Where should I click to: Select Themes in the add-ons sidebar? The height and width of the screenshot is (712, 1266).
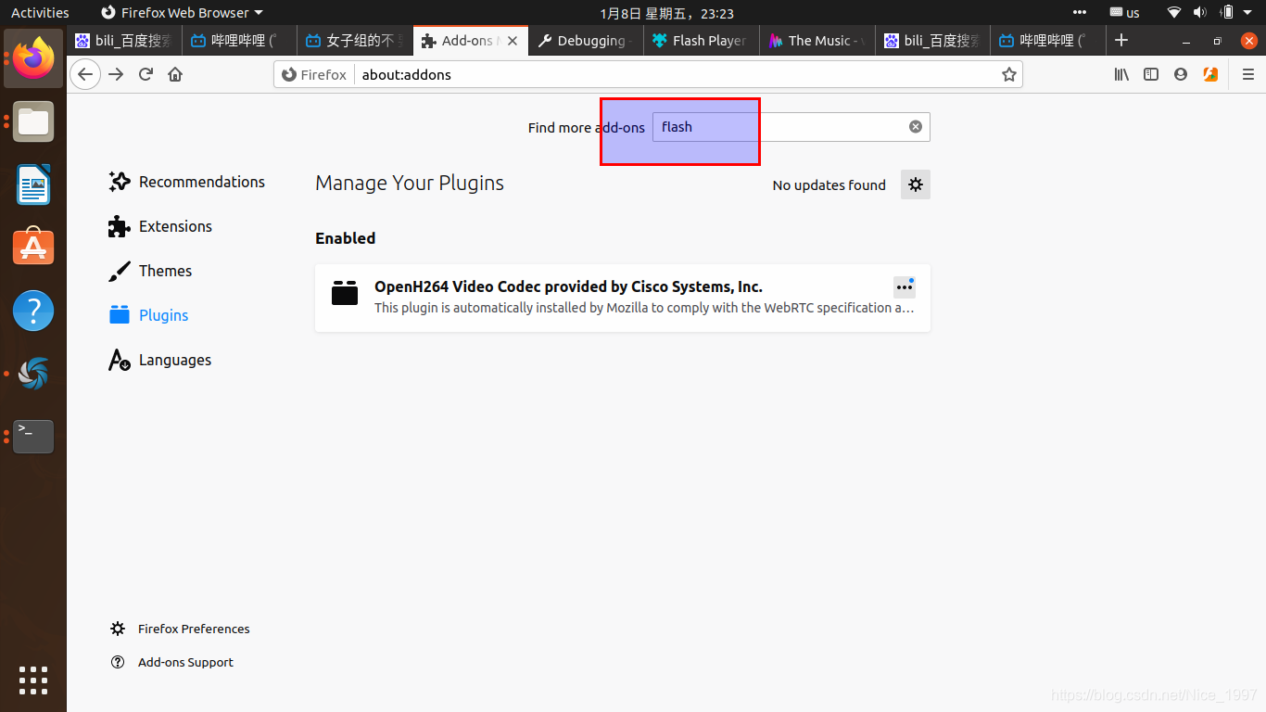[x=150, y=271]
